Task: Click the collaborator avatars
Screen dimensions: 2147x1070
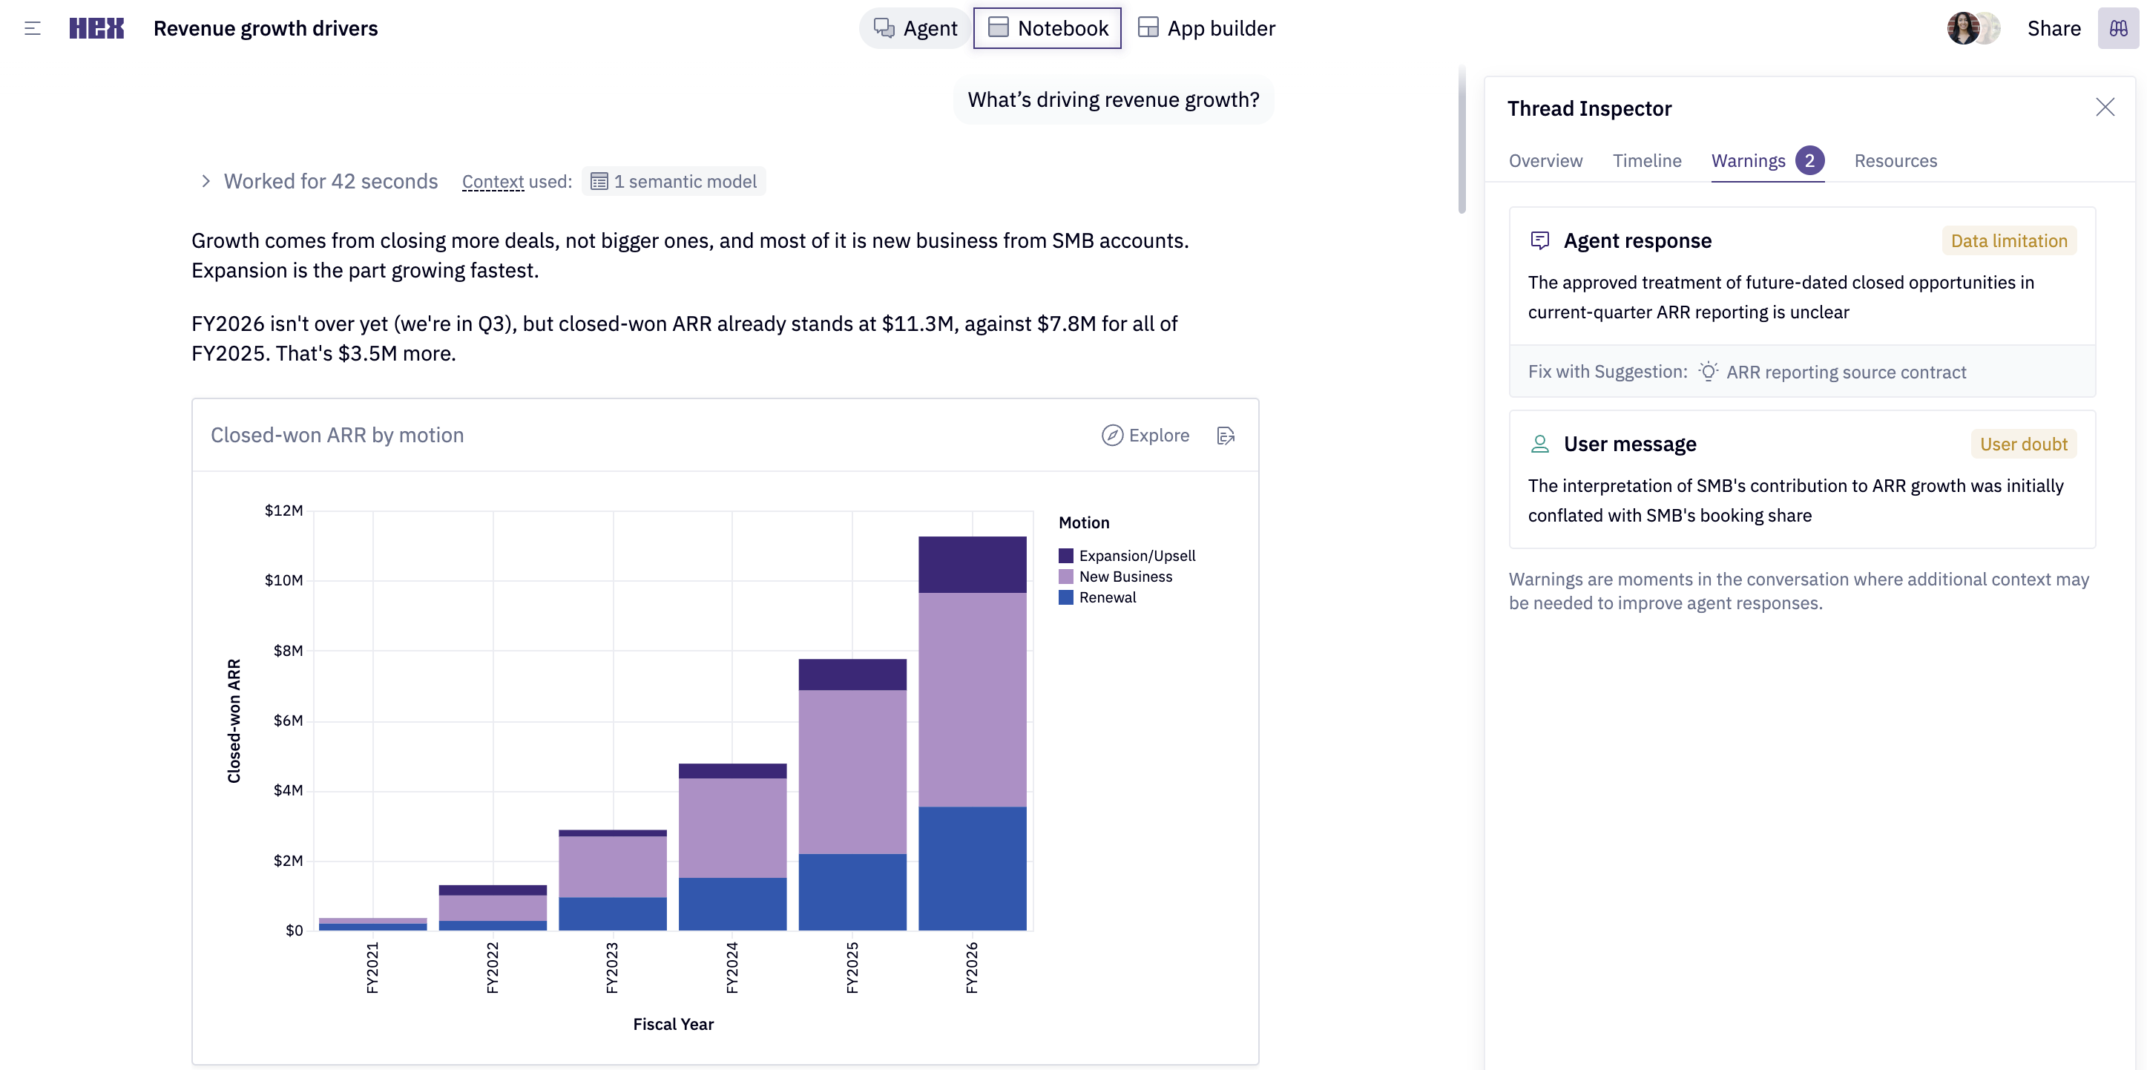Action: pyautogui.click(x=1973, y=28)
